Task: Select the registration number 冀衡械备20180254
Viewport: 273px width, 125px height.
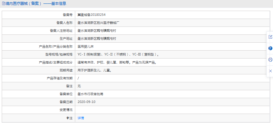Action: (x=91, y=15)
